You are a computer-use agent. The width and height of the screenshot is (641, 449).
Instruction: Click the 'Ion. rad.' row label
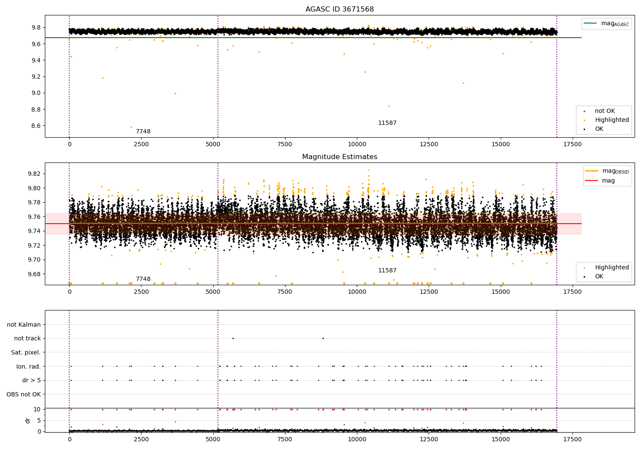point(29,366)
